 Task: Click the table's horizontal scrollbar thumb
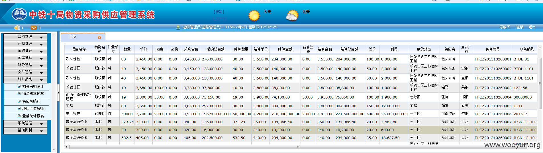pos(298,147)
